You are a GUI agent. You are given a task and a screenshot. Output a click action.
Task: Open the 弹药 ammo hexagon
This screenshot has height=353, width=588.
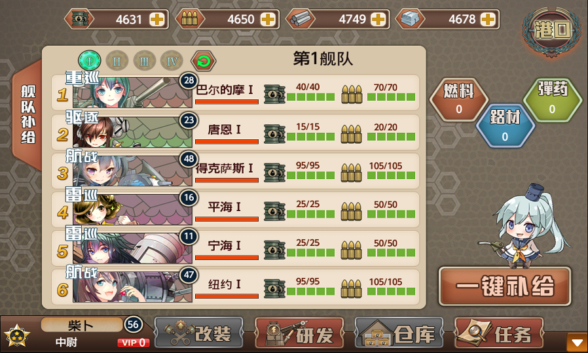(x=552, y=99)
